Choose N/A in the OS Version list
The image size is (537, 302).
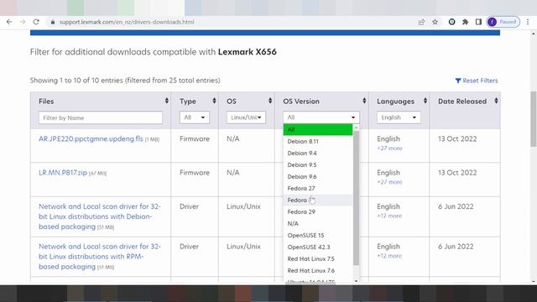click(318, 224)
